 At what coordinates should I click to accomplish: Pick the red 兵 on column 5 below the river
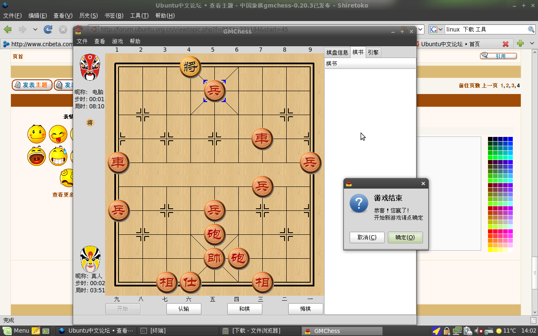coord(214,210)
